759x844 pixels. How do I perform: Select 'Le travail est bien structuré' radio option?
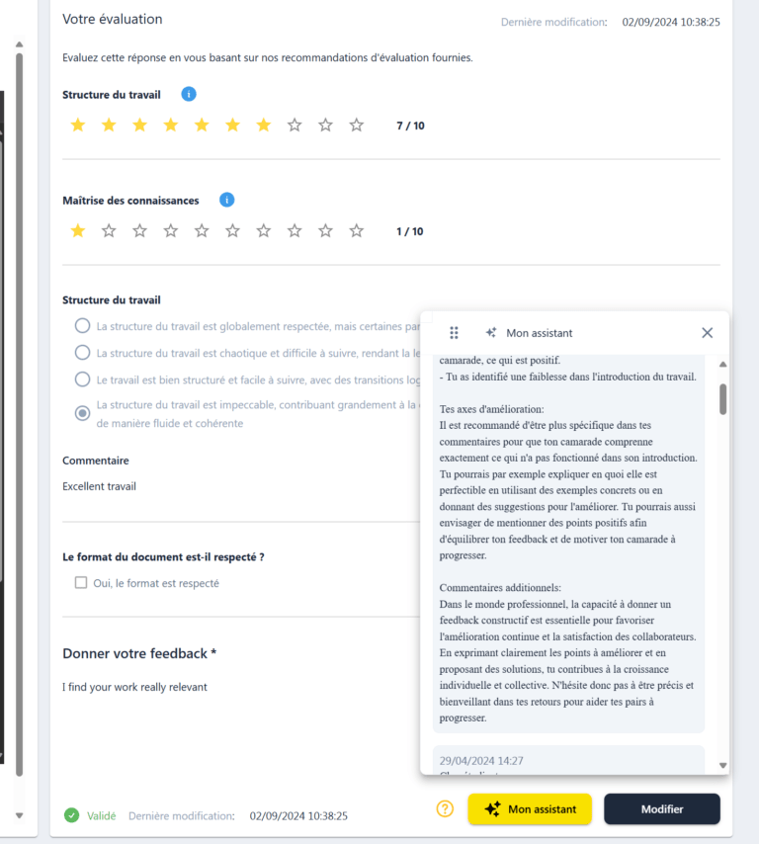[82, 380]
